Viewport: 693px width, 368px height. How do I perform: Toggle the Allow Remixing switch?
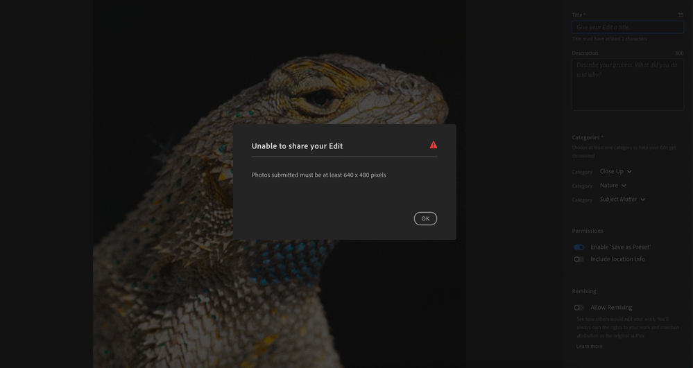click(579, 308)
